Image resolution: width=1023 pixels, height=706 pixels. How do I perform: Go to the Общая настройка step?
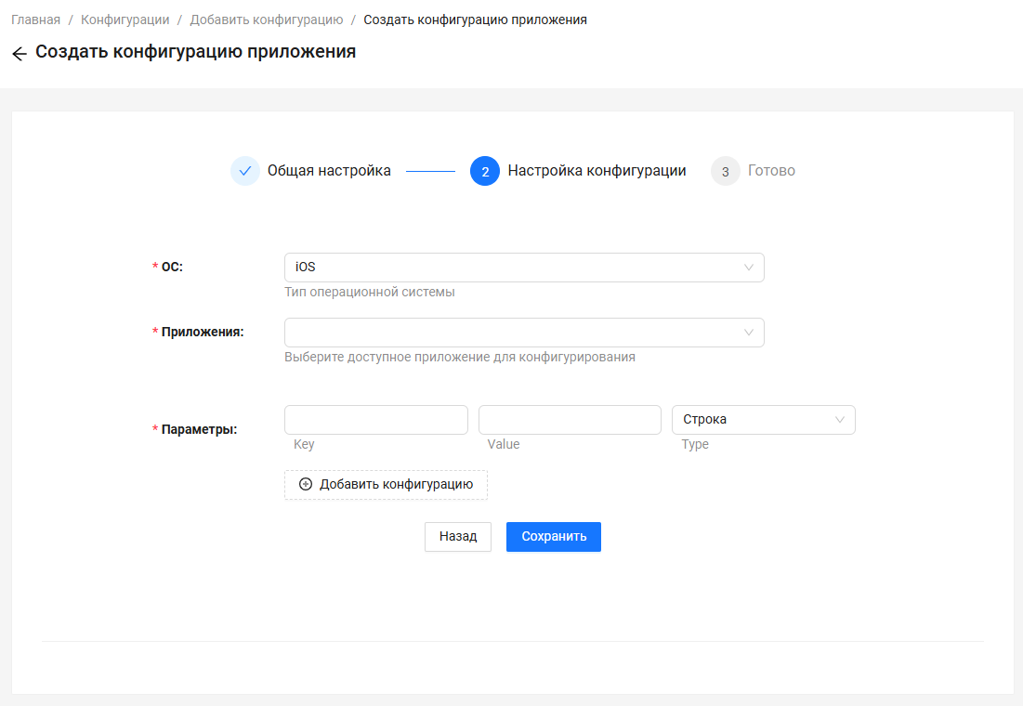(329, 171)
